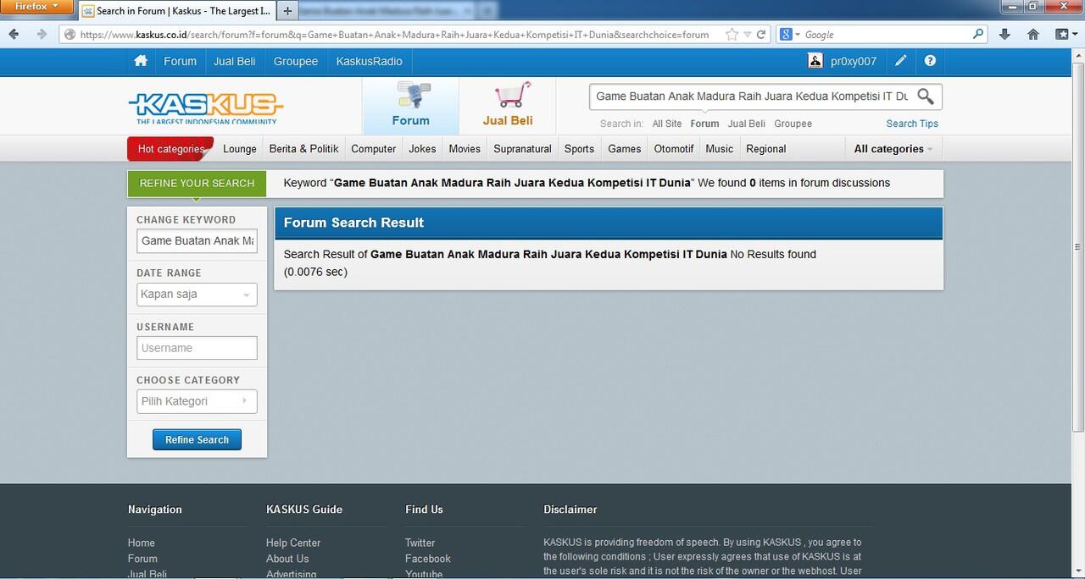Open the Regional category
Screen dimensions: 1085x579
coord(766,149)
